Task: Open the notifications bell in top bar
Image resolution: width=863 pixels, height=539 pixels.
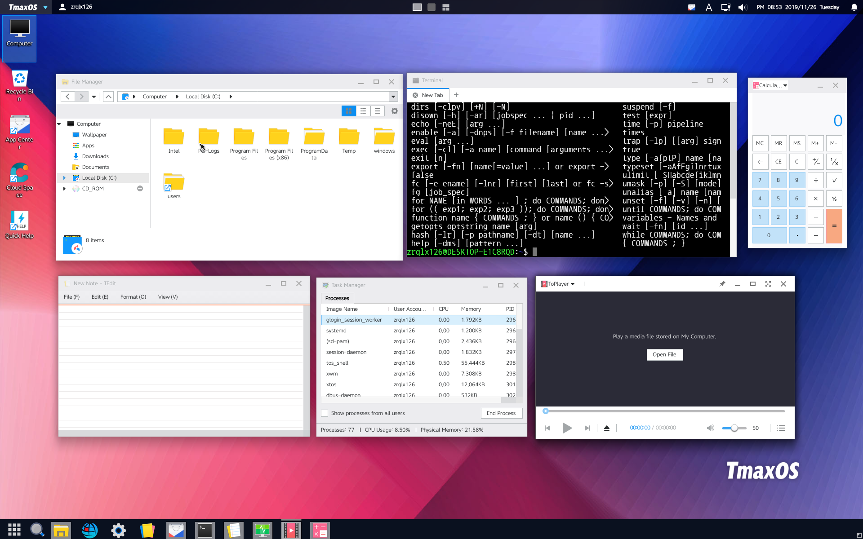Action: coord(854,7)
